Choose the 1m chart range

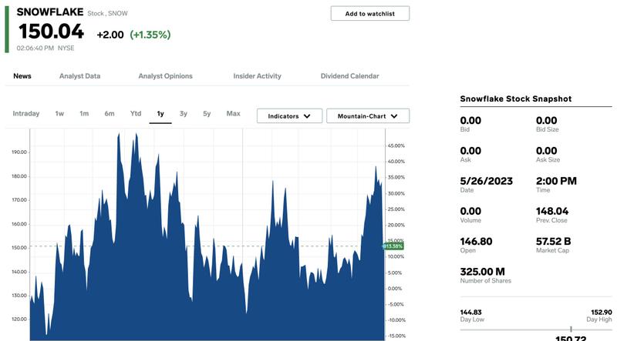point(84,113)
